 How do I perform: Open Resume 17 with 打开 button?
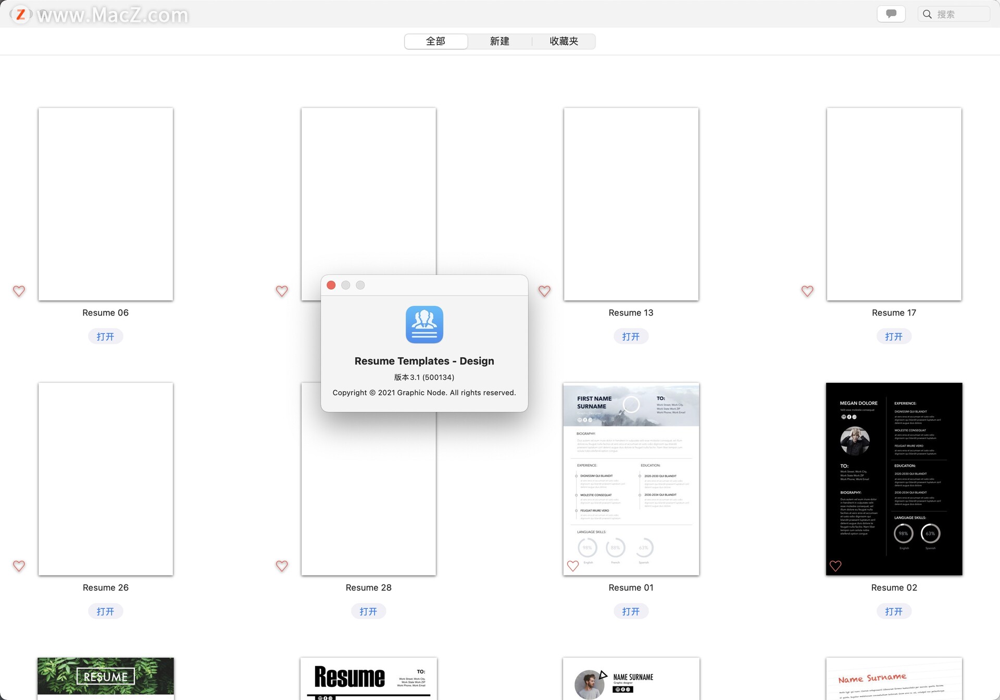pyautogui.click(x=894, y=336)
